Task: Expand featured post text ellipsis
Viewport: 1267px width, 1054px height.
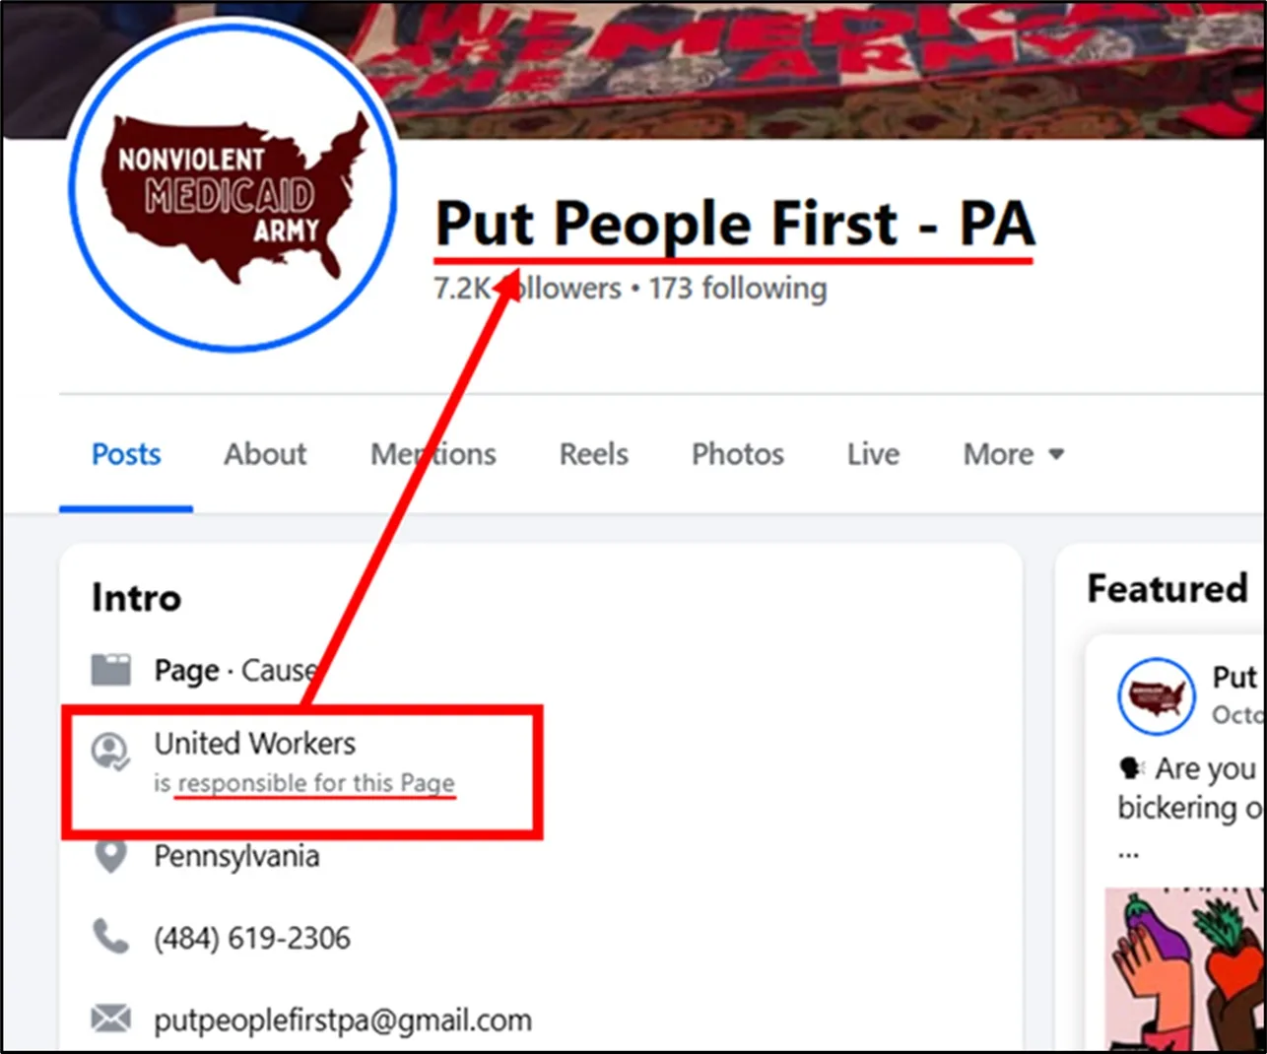Action: coord(1128,853)
